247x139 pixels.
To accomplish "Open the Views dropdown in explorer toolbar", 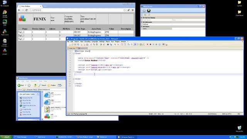I will [60, 85].
